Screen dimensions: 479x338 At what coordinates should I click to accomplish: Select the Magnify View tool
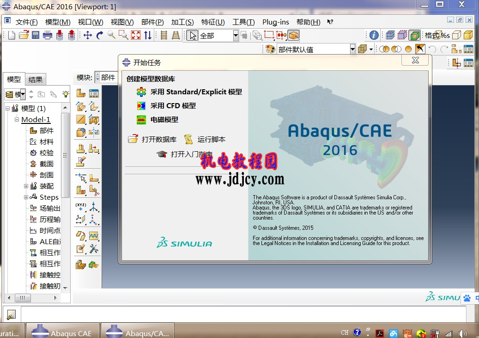point(111,35)
